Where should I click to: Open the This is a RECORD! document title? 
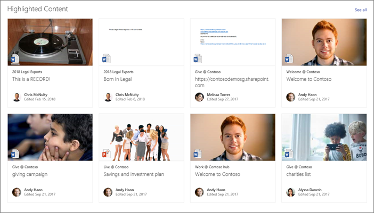(x=31, y=79)
